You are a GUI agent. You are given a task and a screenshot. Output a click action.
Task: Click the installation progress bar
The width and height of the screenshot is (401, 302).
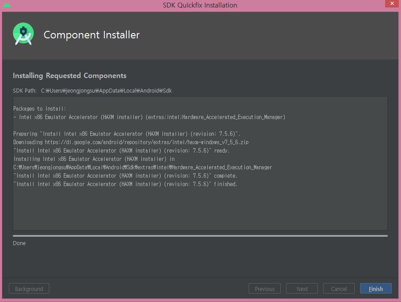coord(200,236)
